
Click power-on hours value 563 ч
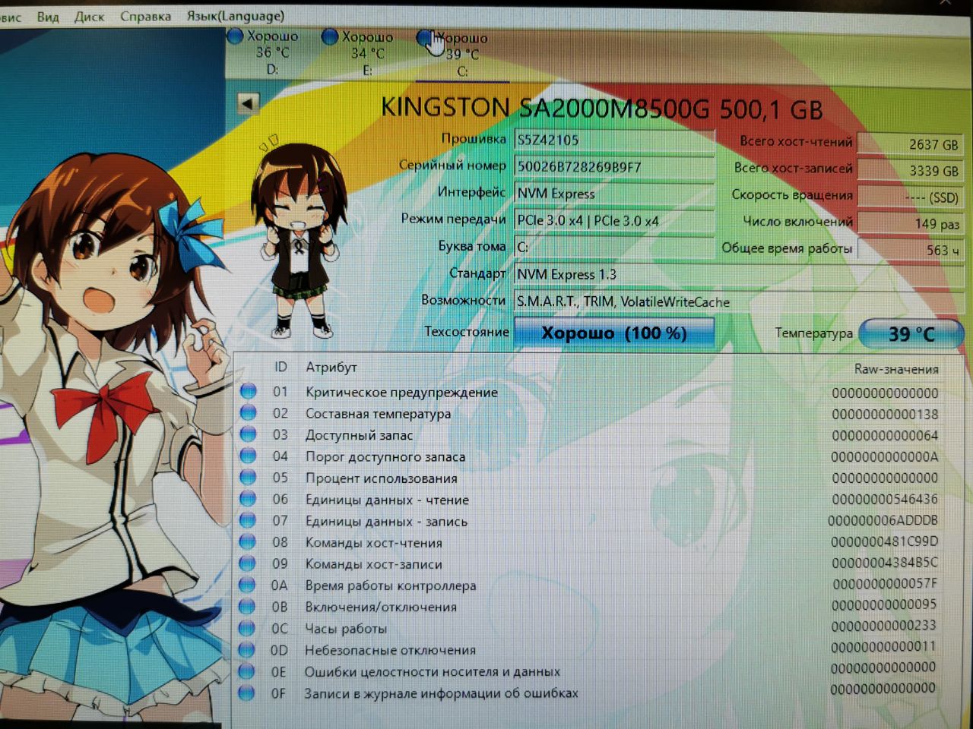(x=911, y=250)
